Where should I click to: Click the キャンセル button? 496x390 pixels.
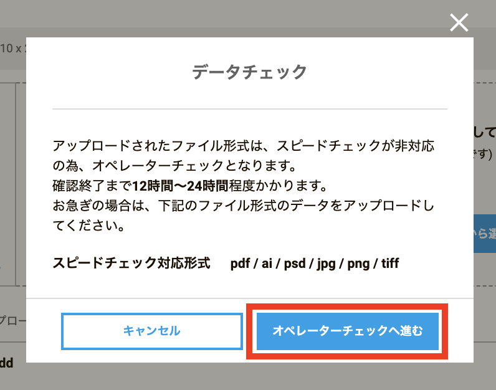point(152,331)
